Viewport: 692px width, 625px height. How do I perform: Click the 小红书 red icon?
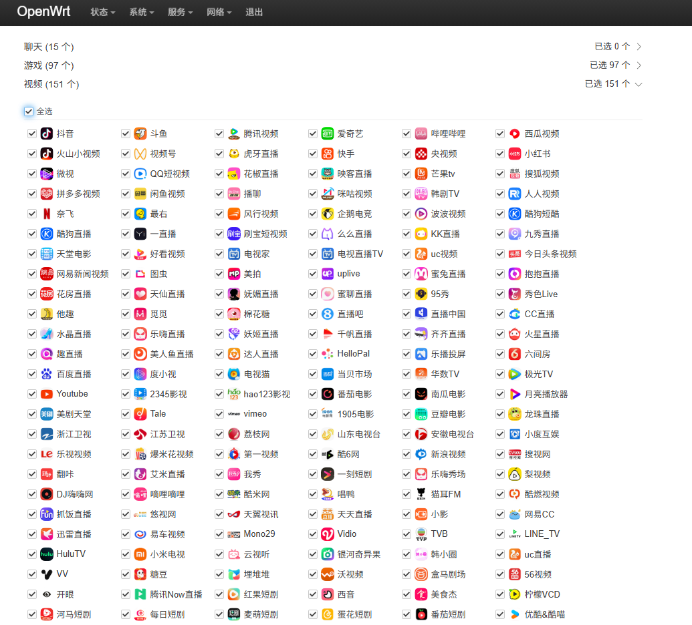pos(515,154)
